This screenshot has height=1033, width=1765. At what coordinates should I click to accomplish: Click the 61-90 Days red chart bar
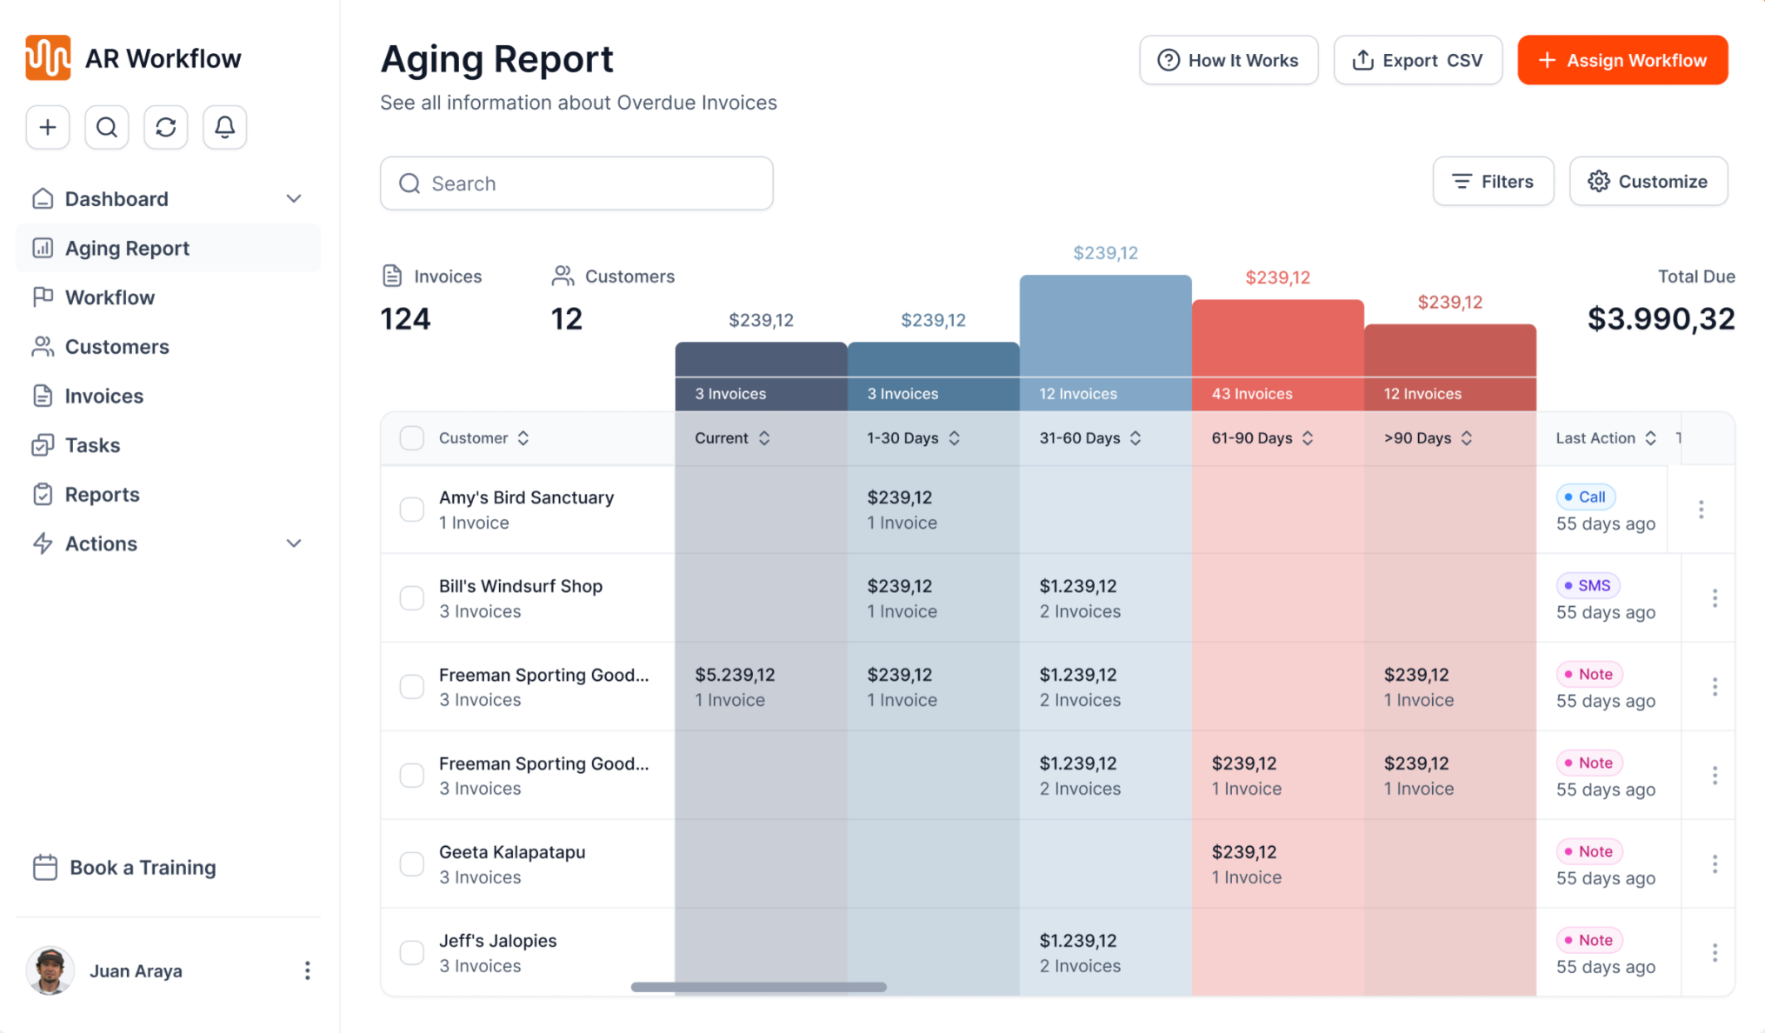[1277, 355]
